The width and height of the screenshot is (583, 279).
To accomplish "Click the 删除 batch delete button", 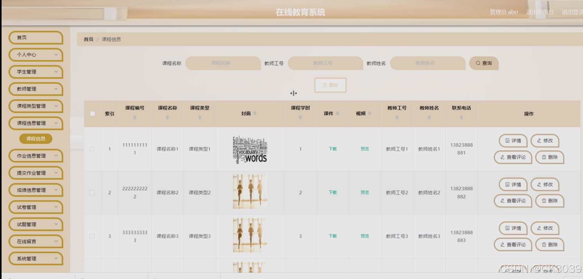I will click(x=330, y=85).
